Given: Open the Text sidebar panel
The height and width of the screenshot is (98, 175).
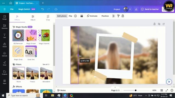Looking at the screenshot, I should point(4,36).
